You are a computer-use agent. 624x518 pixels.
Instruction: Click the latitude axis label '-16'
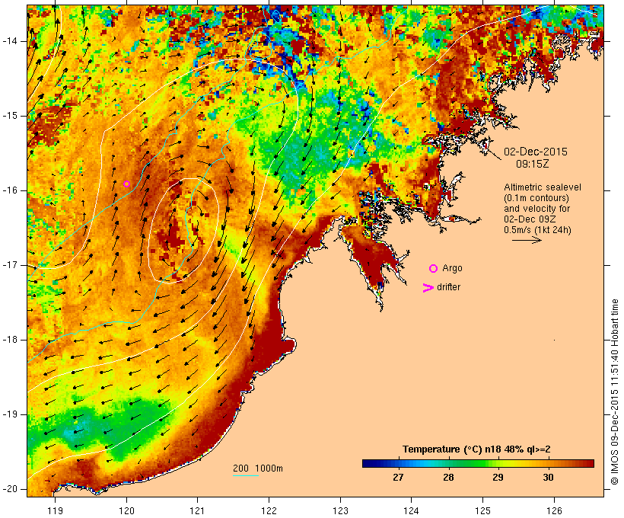point(10,190)
